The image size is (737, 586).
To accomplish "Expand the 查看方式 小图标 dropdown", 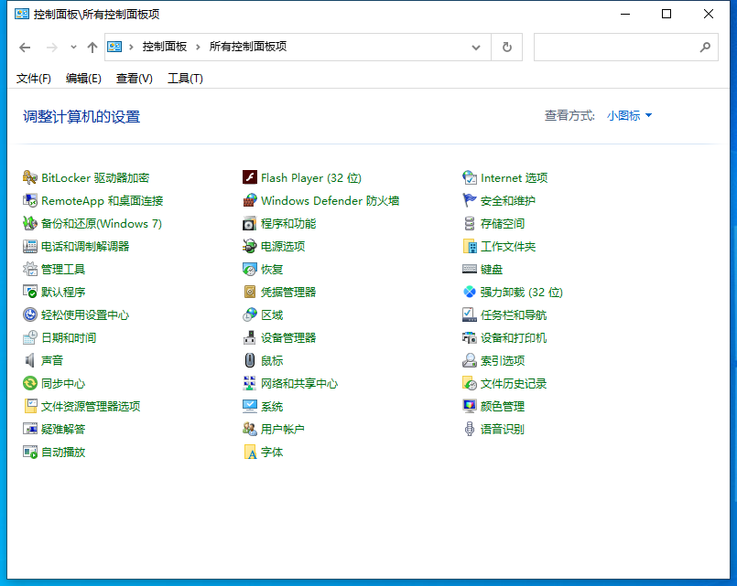I will click(x=630, y=116).
